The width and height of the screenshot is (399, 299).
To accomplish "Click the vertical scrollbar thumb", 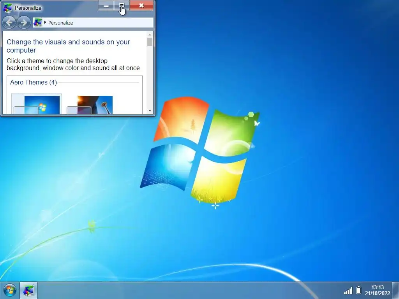I will click(150, 42).
